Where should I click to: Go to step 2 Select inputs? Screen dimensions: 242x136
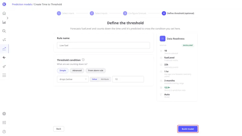[99, 13]
